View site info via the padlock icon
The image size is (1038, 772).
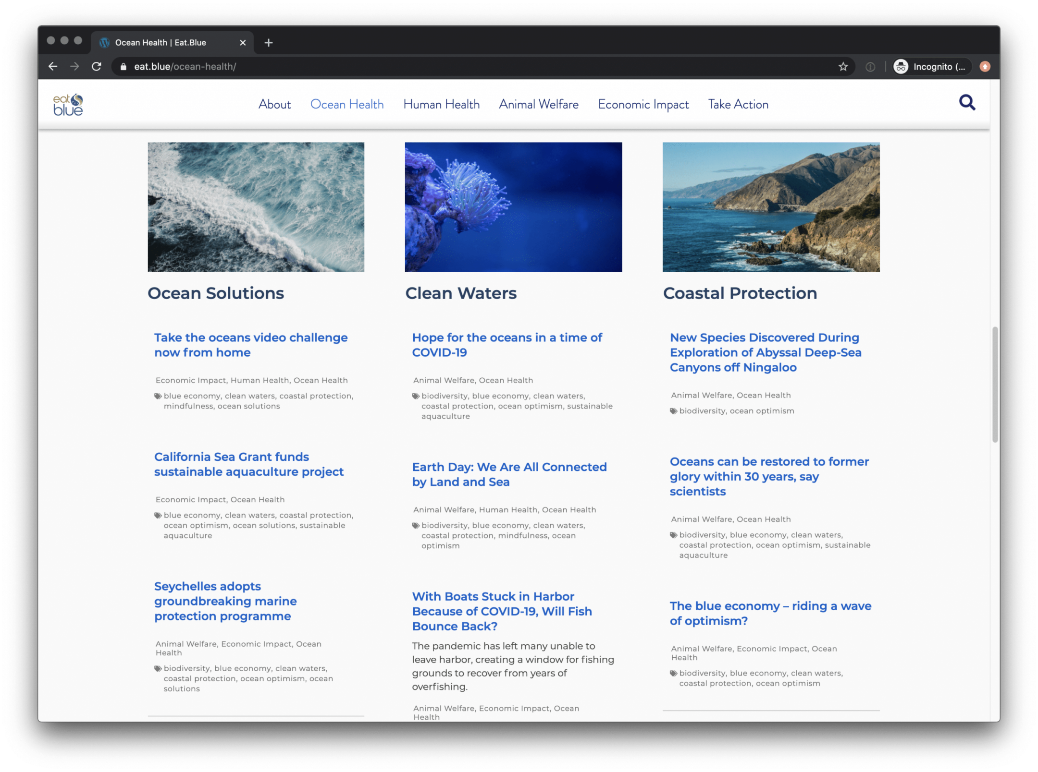(x=124, y=67)
